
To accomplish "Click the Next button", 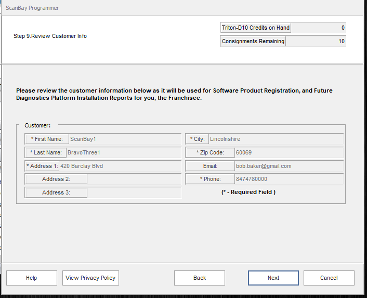I will (x=273, y=278).
